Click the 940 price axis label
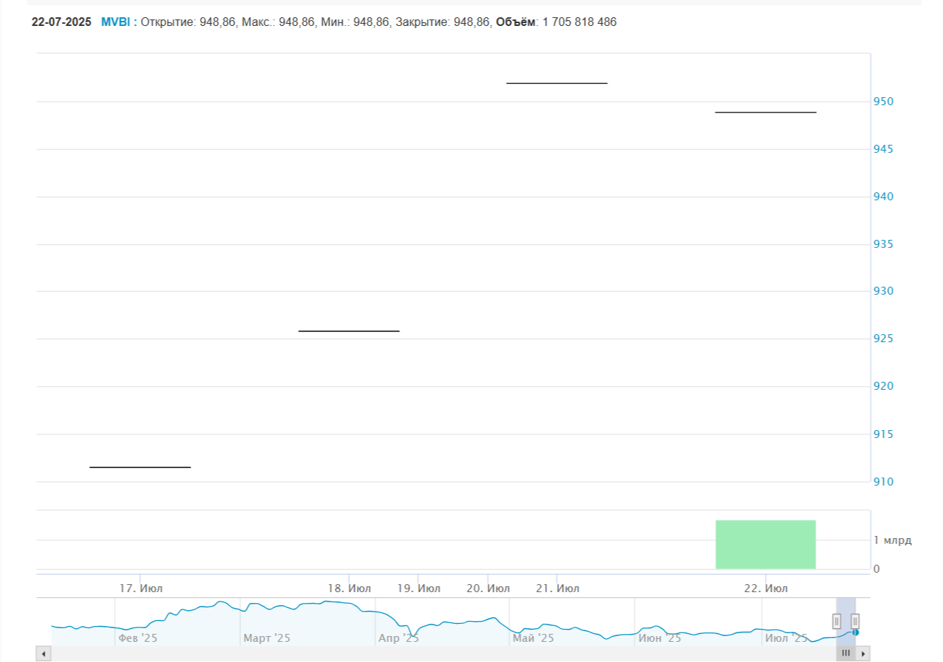This screenshot has height=662, width=943. pos(884,197)
